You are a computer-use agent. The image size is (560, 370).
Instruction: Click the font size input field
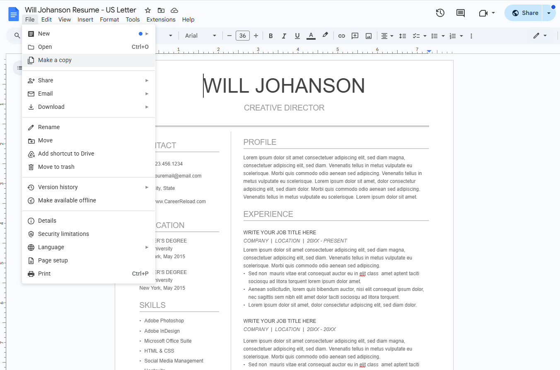243,36
